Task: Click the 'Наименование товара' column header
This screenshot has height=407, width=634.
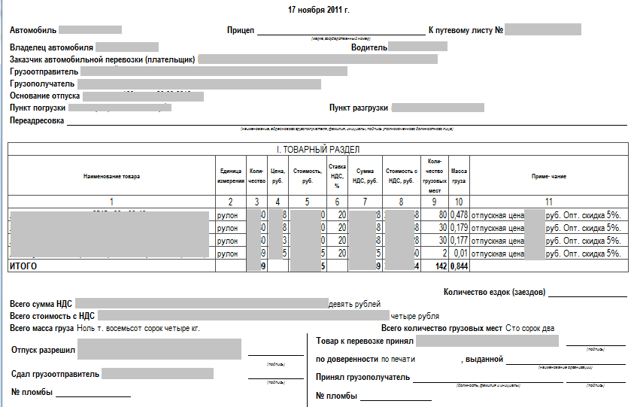Action: 111,176
